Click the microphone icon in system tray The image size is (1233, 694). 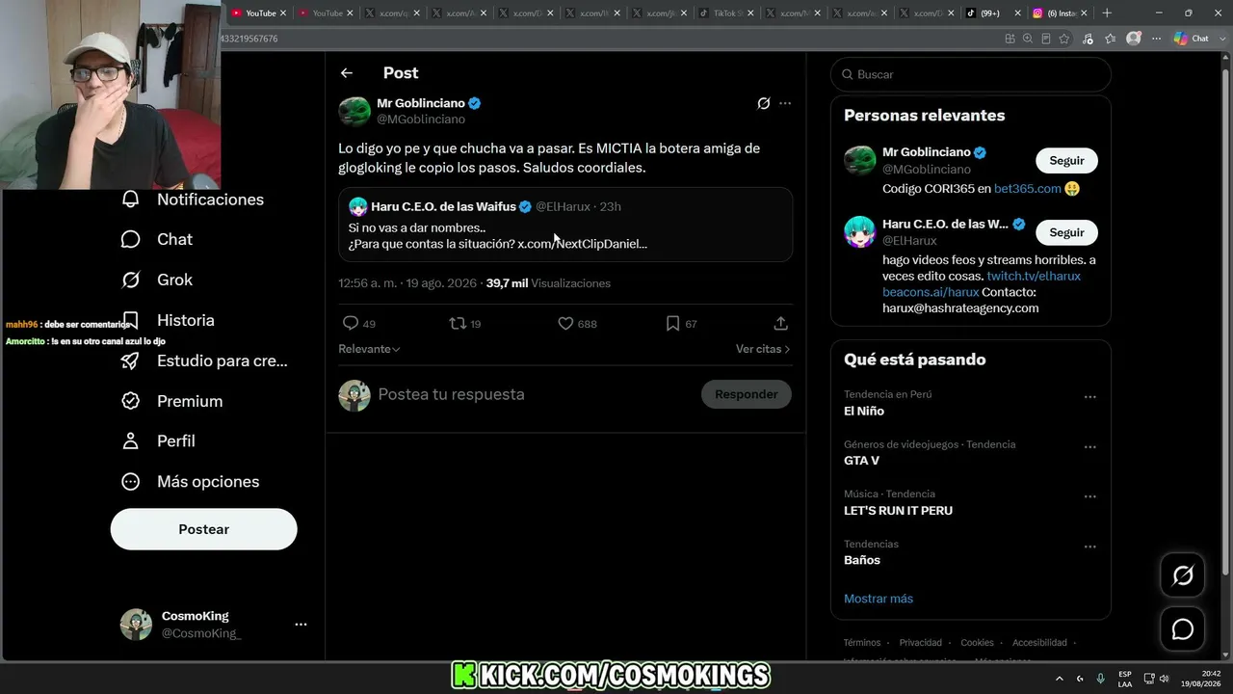click(1100, 679)
